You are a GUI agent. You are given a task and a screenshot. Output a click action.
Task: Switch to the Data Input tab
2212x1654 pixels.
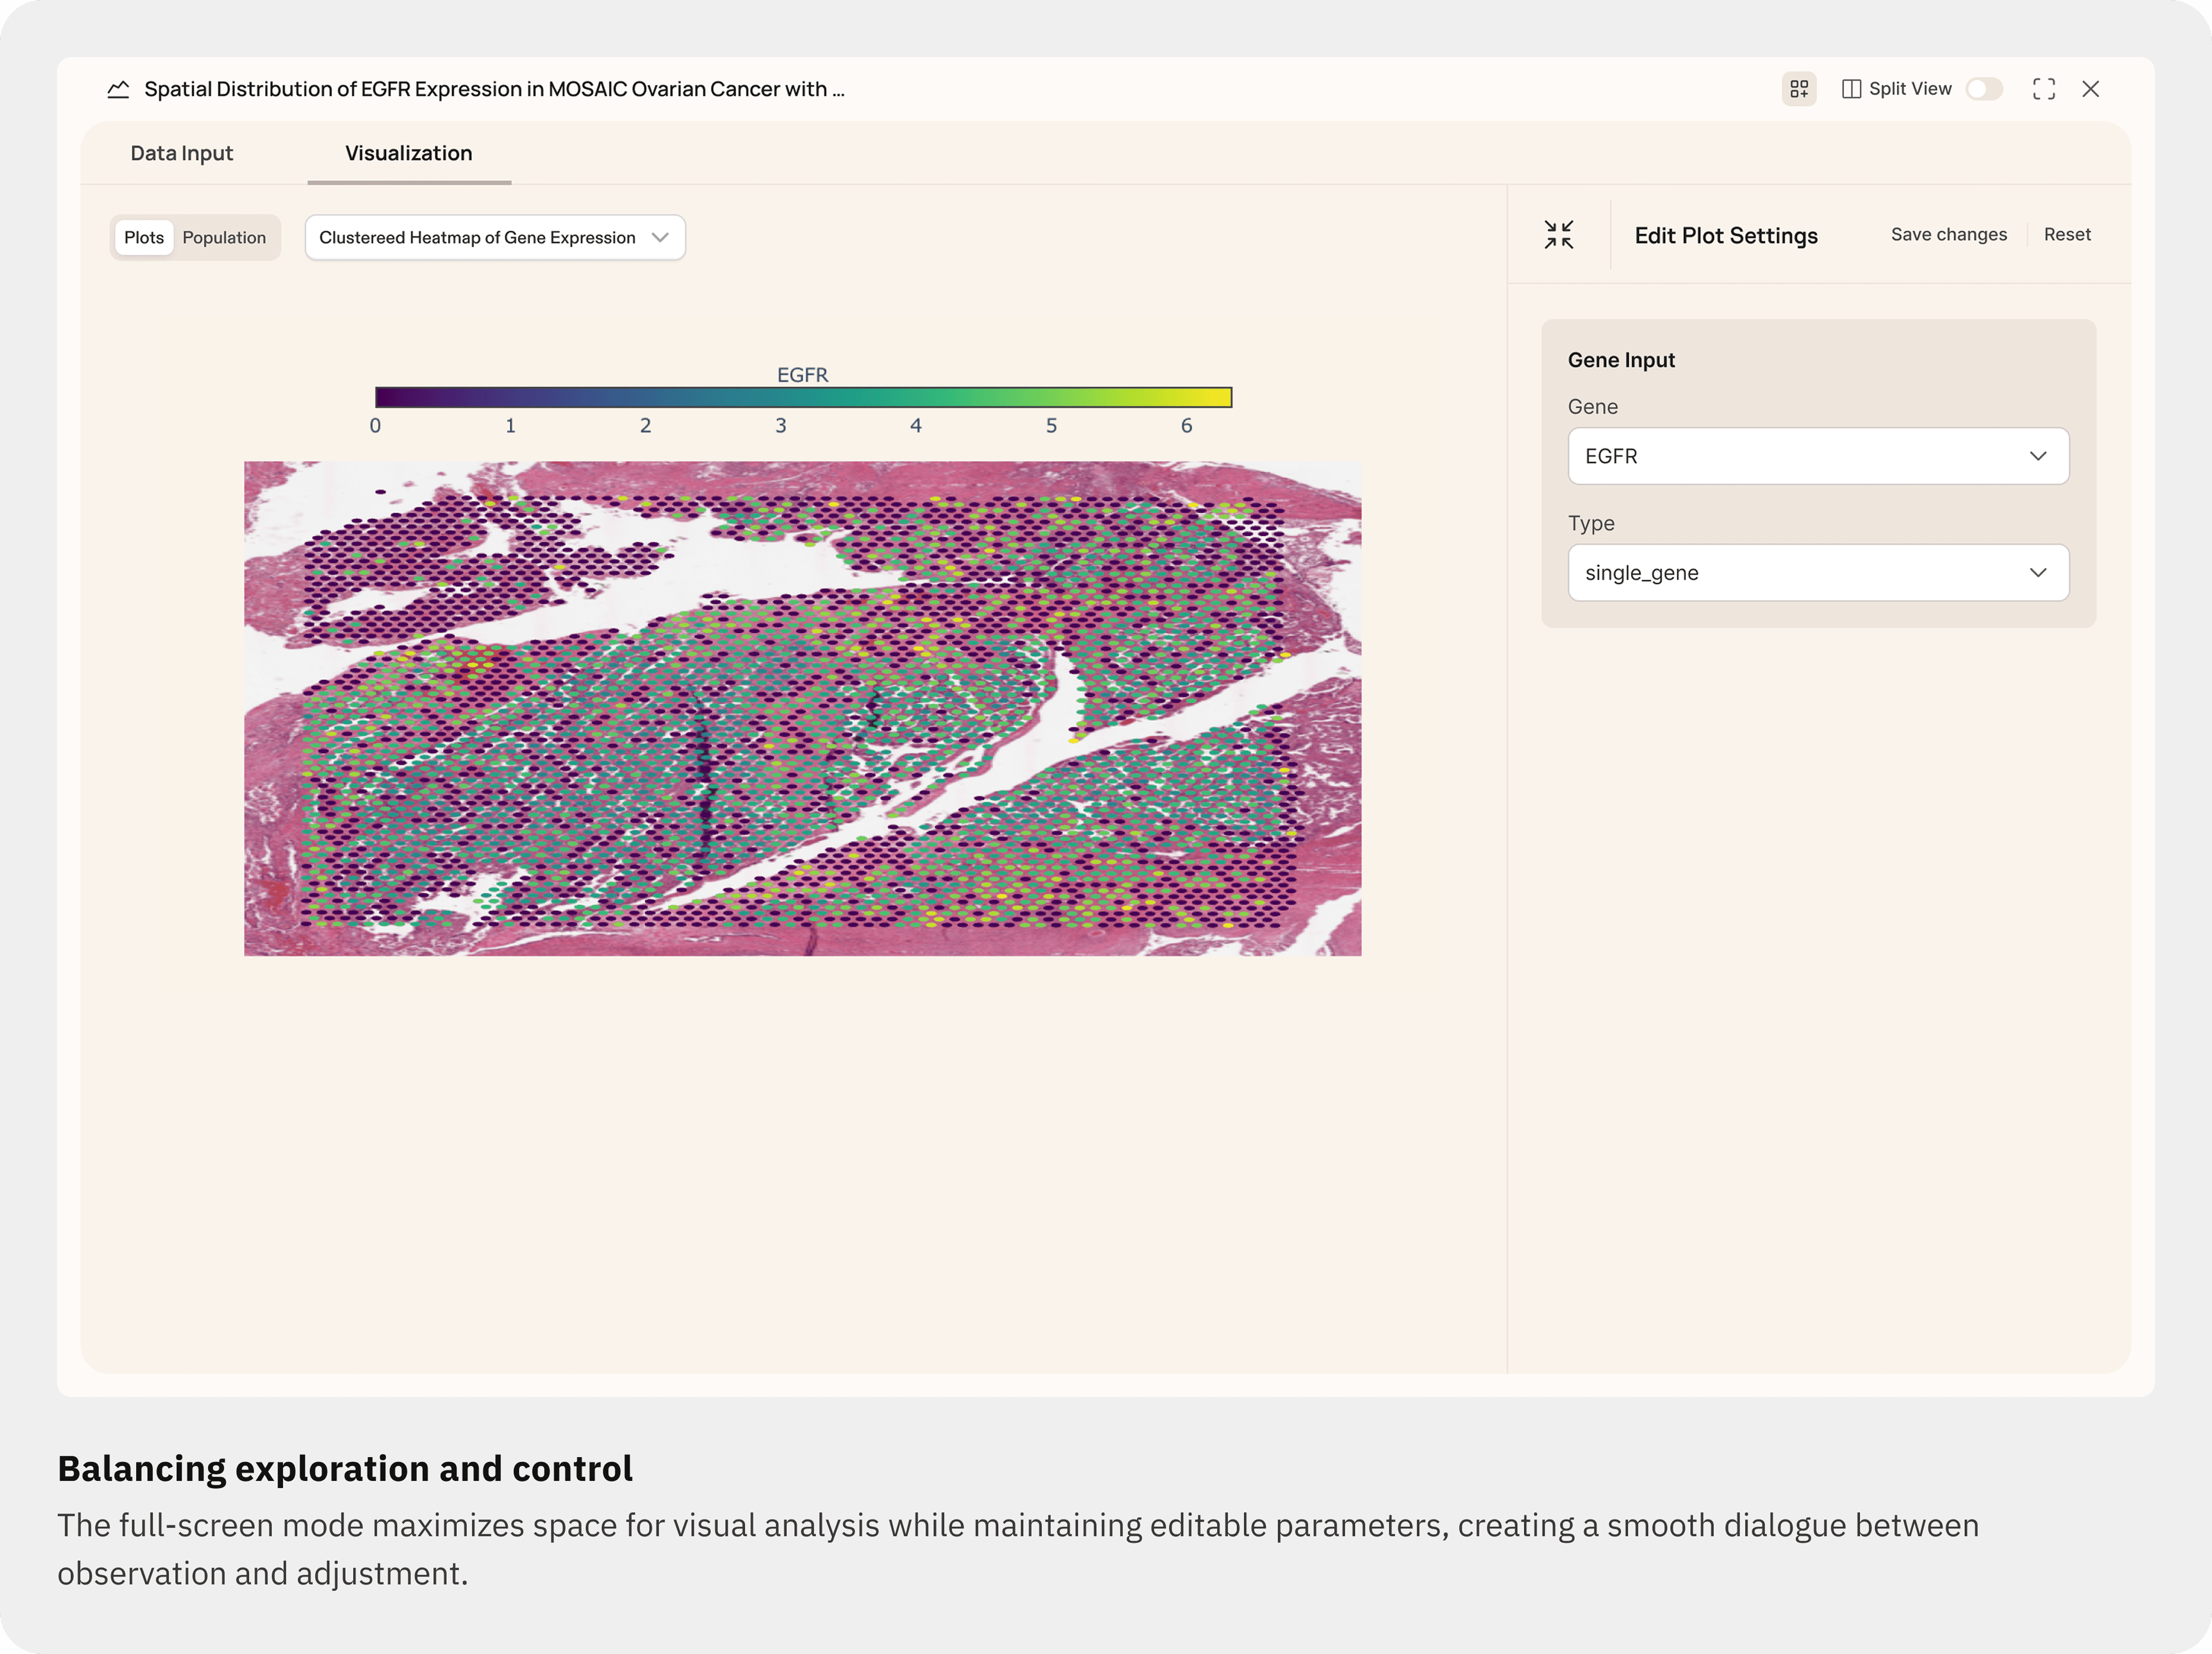(181, 153)
